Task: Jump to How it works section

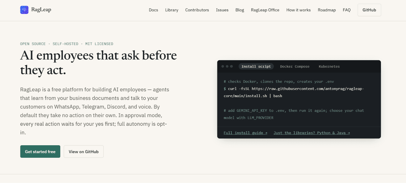Action: click(298, 10)
